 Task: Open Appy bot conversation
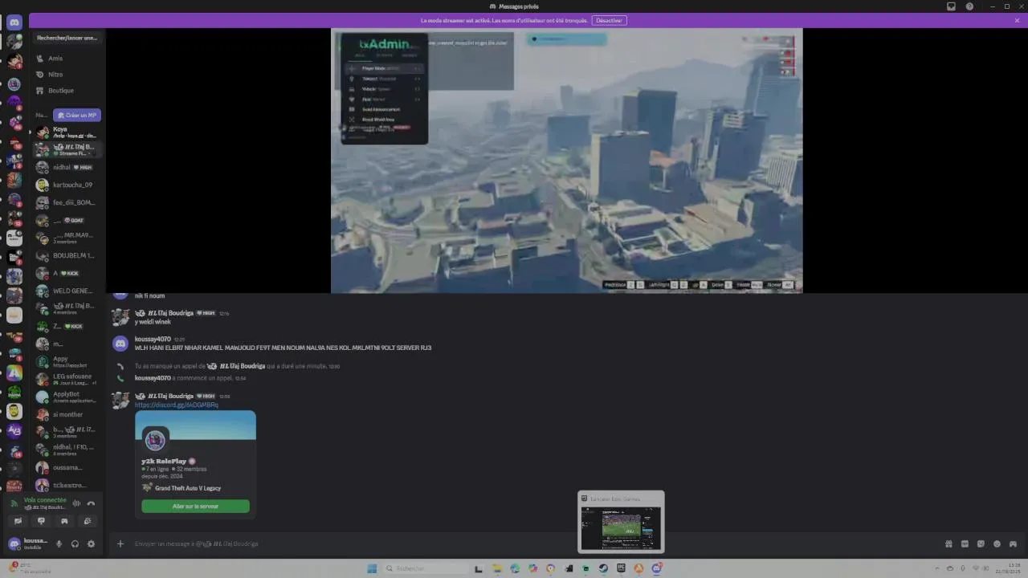pyautogui.click(x=67, y=361)
